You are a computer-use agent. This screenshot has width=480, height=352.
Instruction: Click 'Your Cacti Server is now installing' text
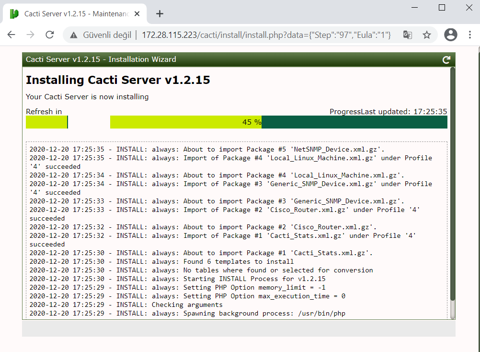pos(87,97)
